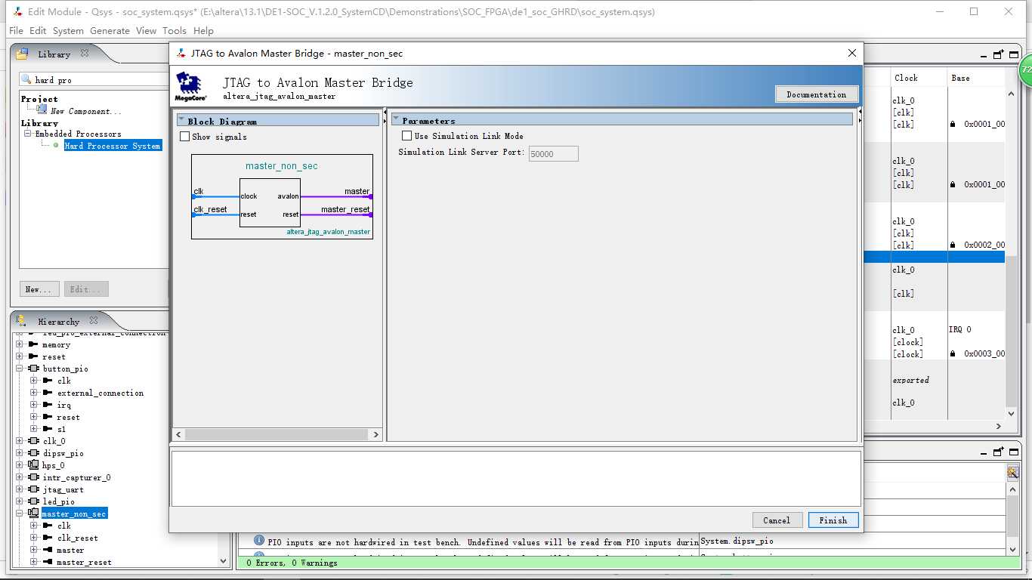Enable the Show signals checkbox
The width and height of the screenshot is (1032, 580).
tap(185, 137)
